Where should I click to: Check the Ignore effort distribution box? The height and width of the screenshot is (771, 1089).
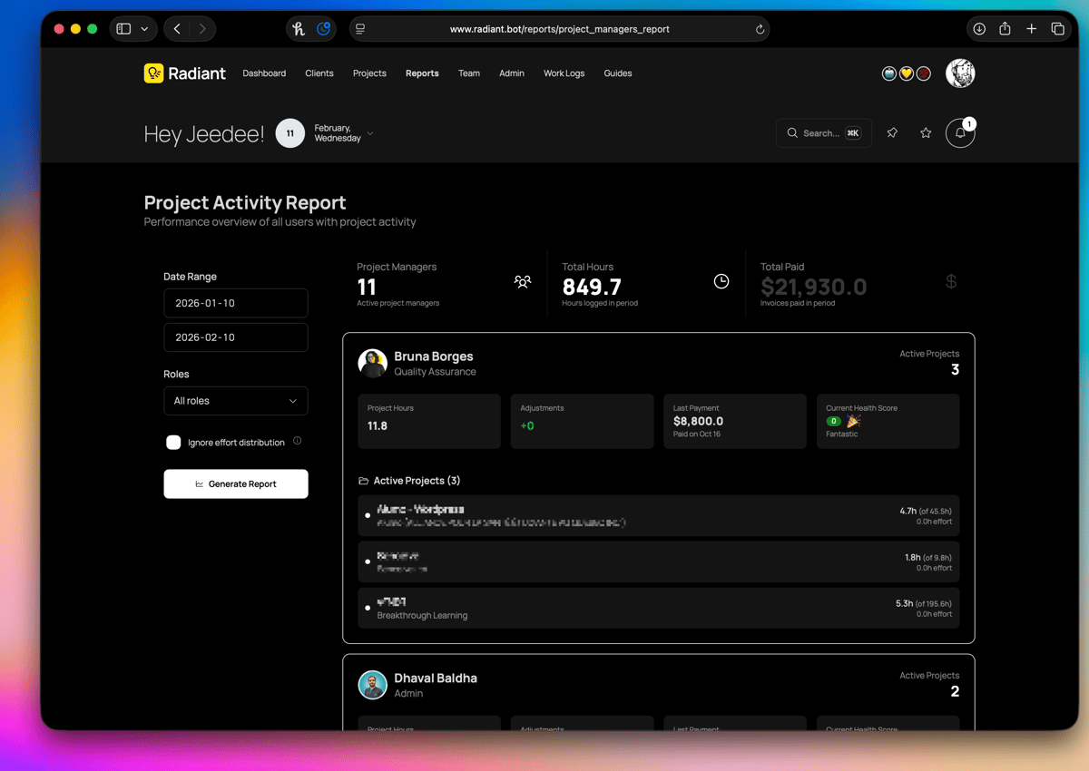tap(173, 443)
